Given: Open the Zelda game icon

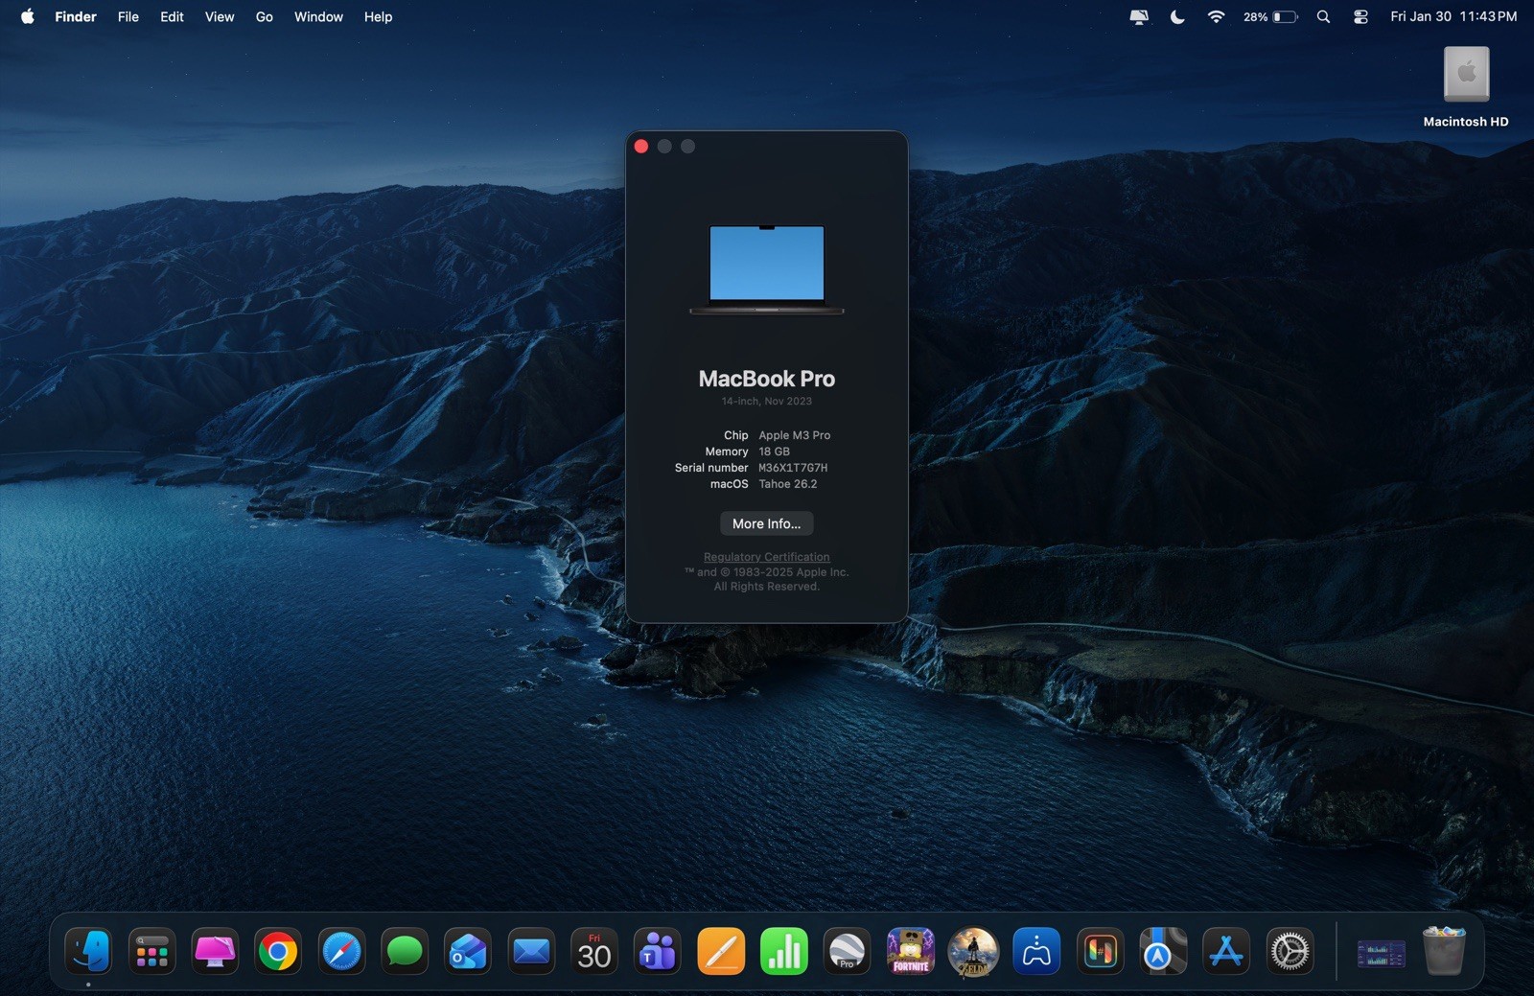Looking at the screenshot, I should pyautogui.click(x=973, y=952).
